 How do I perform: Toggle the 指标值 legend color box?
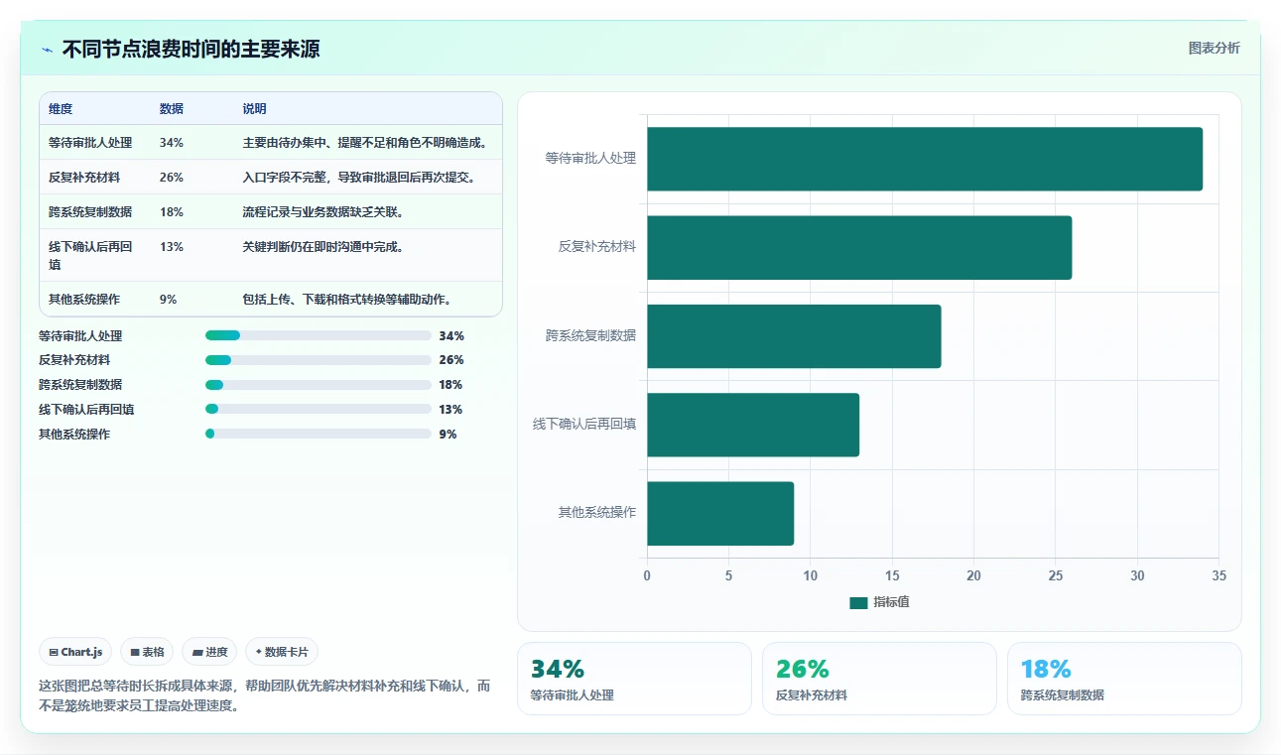point(858,602)
